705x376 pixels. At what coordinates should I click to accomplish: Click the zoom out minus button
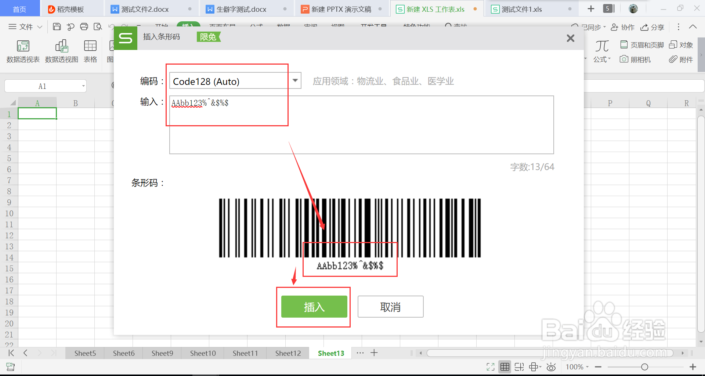click(598, 367)
